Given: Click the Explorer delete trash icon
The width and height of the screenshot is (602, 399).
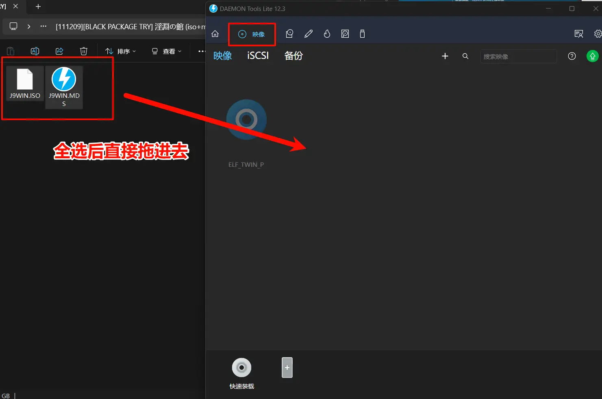Looking at the screenshot, I should tap(84, 51).
